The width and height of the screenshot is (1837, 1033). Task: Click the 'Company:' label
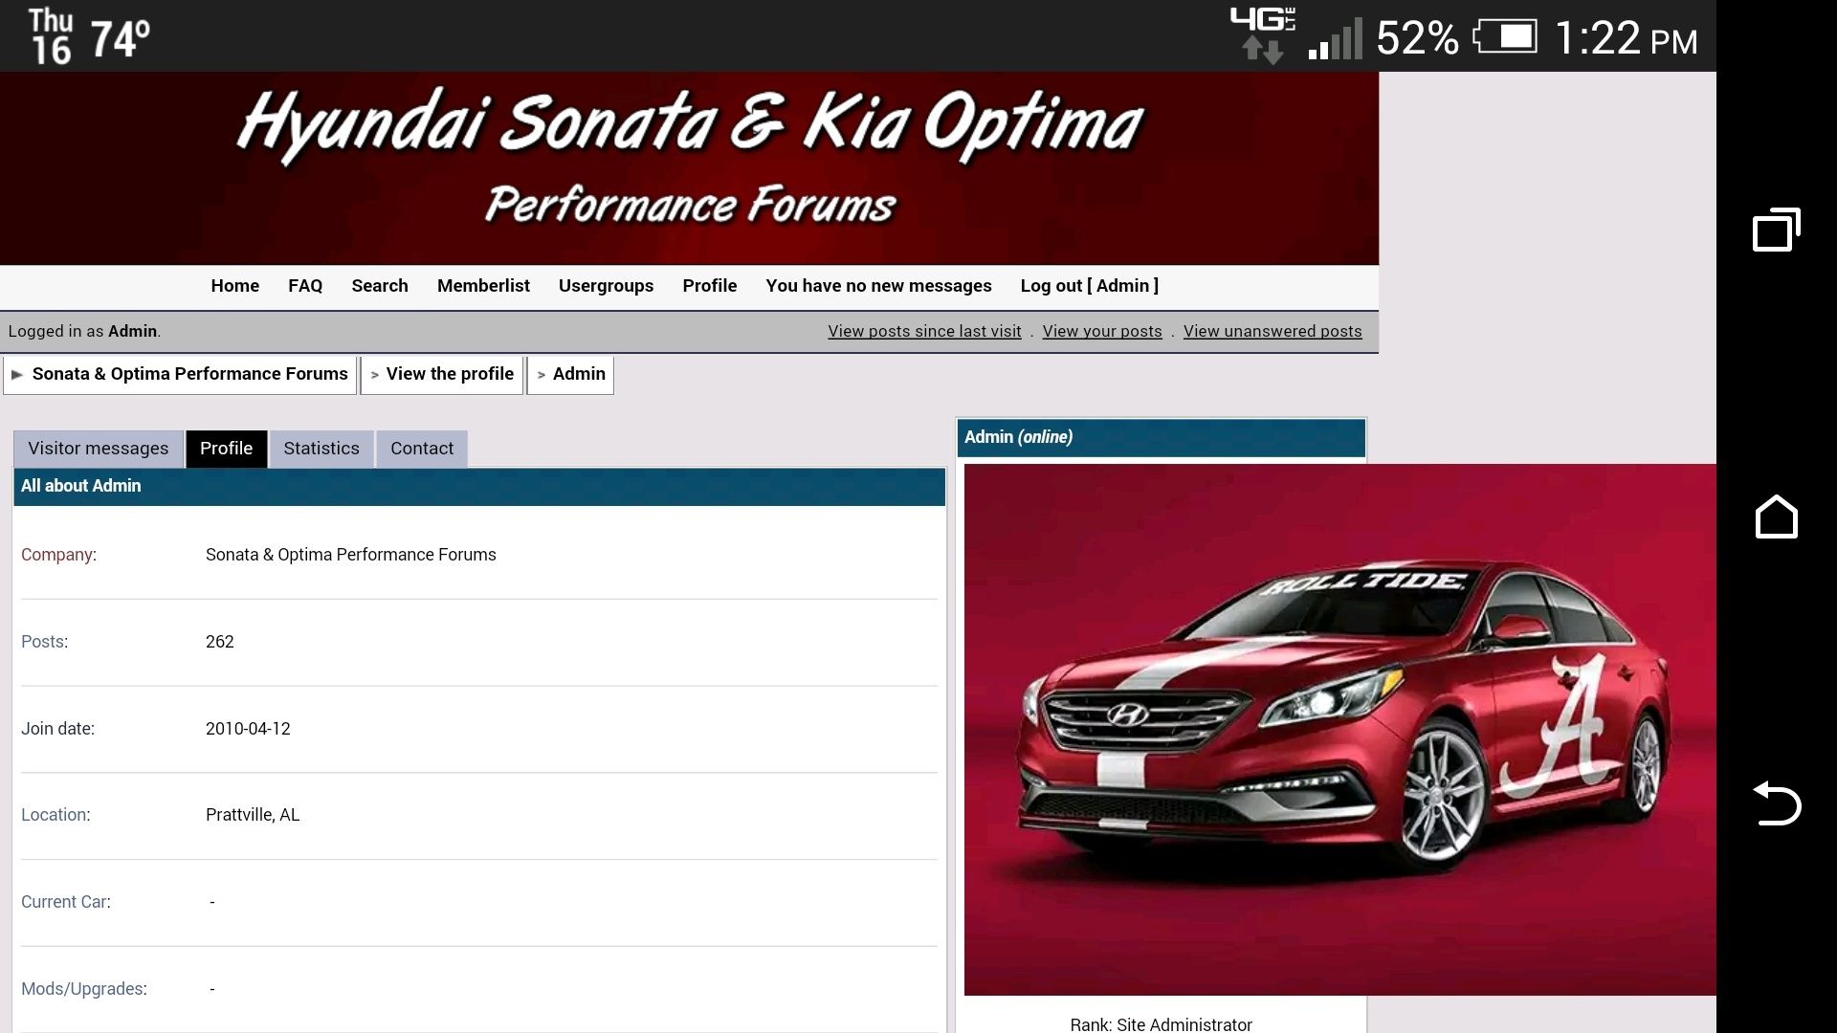58,555
